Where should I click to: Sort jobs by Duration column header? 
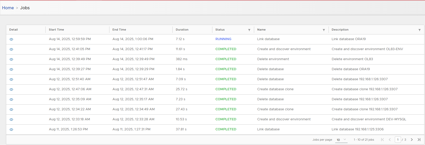pyautogui.click(x=182, y=30)
